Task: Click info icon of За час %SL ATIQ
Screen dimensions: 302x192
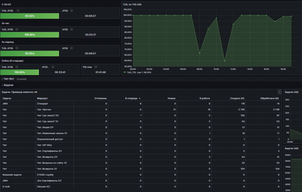Action: click(x=17, y=29)
